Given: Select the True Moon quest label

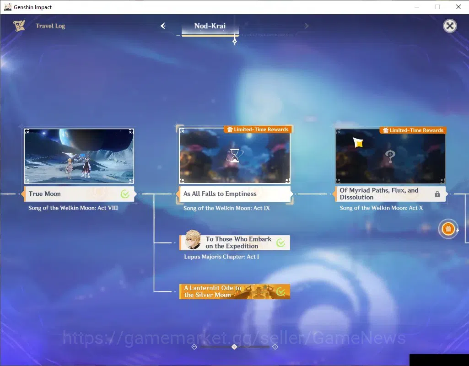Looking at the screenshot, I should click(79, 194).
